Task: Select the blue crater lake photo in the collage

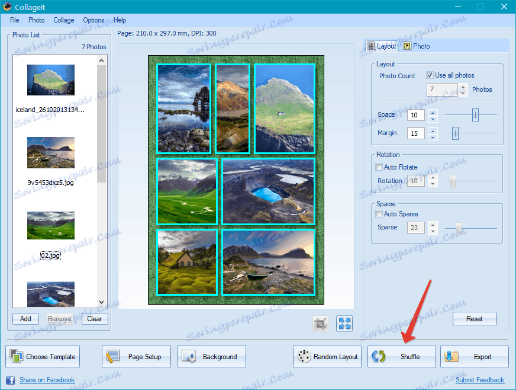Action: click(x=269, y=191)
